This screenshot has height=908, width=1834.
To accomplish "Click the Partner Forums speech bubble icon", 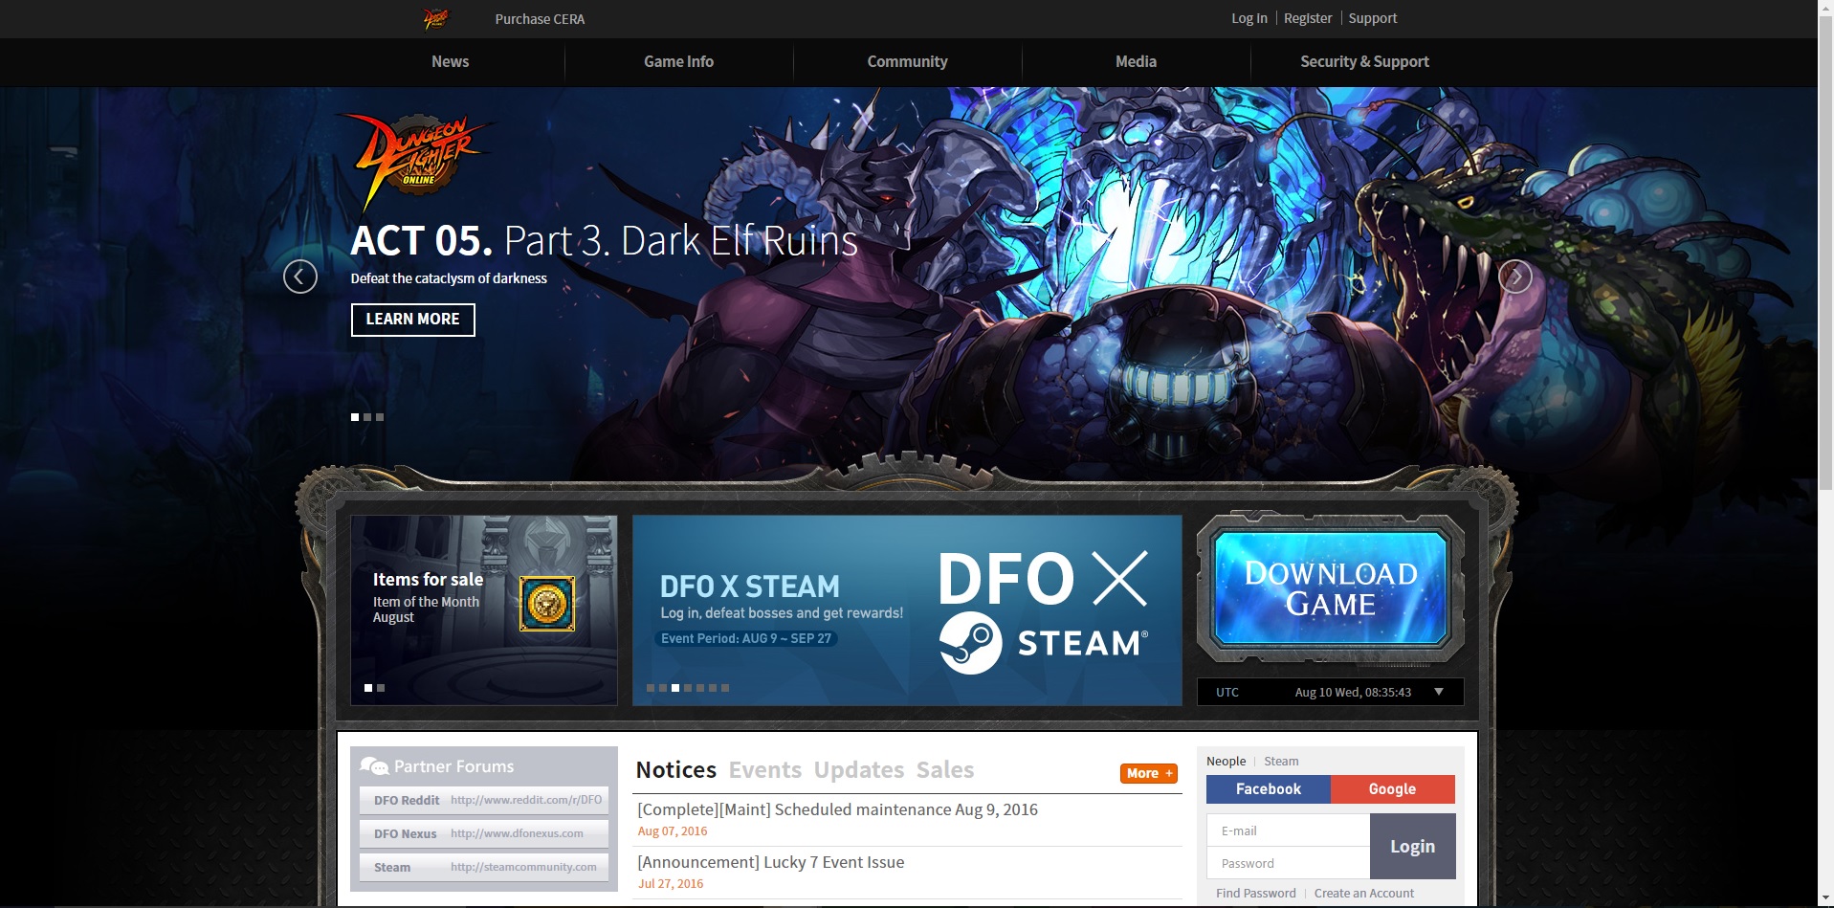I will click(374, 765).
